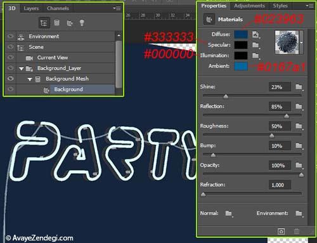The image size is (317, 243).
Task: Open the 3D panel flyout menu
Action: [x=117, y=8]
